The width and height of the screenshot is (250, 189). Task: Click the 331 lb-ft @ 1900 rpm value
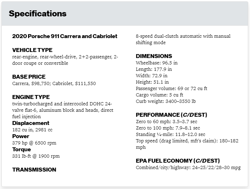point(36,156)
